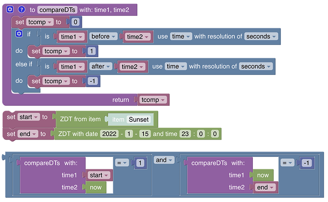Select the tcomp variable in the return row
328x202 pixels.
(x=153, y=100)
